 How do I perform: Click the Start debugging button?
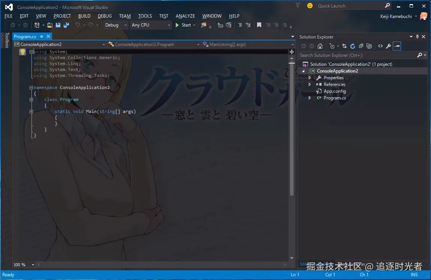point(183,25)
